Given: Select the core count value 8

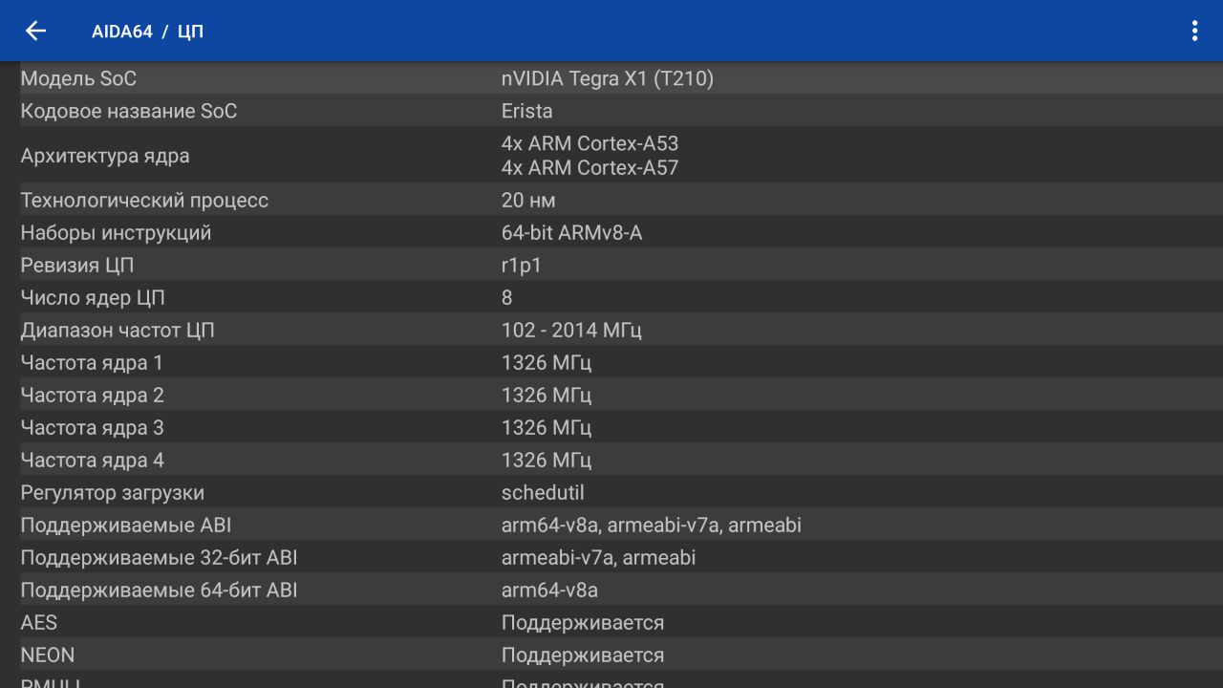Looking at the screenshot, I should (x=507, y=298).
